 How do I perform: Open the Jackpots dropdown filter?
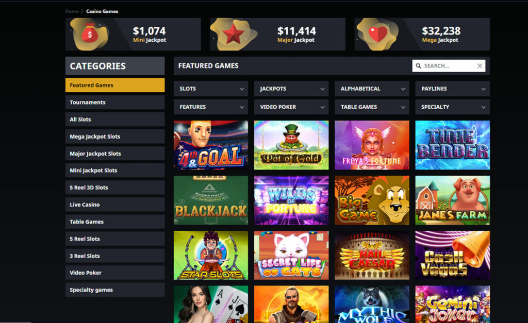tap(291, 89)
